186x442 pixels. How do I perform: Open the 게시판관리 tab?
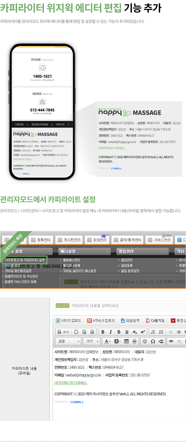(x=69, y=240)
